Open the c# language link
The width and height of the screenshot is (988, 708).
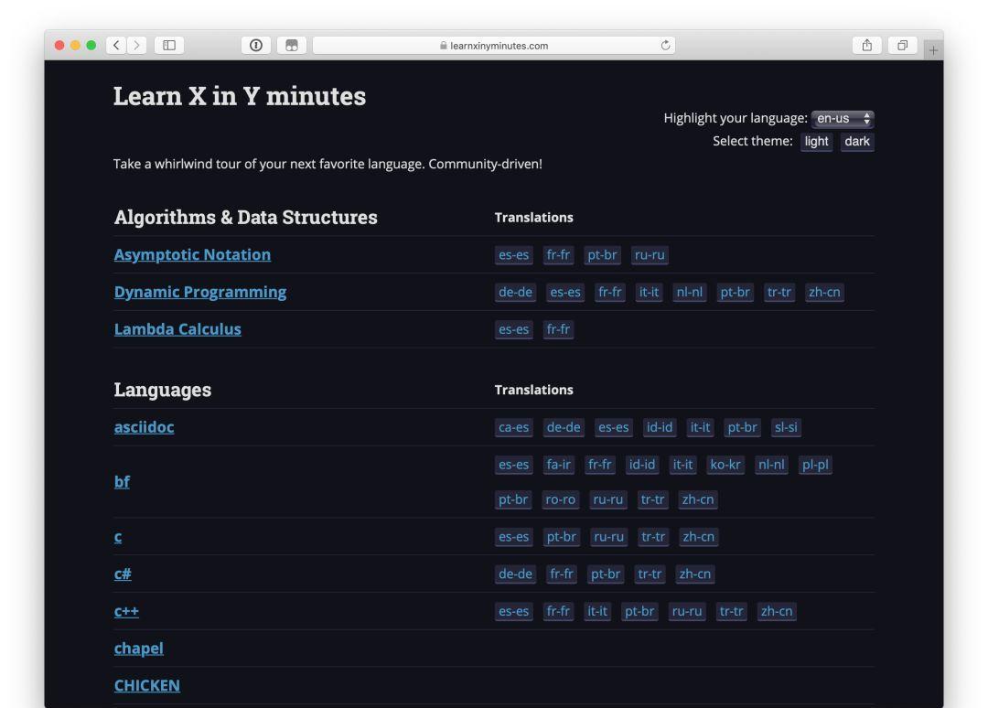click(x=123, y=574)
